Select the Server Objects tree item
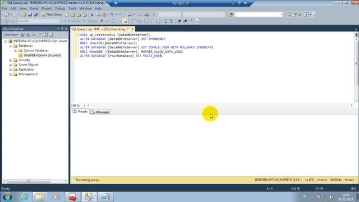The width and height of the screenshot is (359, 202). click(x=29, y=65)
